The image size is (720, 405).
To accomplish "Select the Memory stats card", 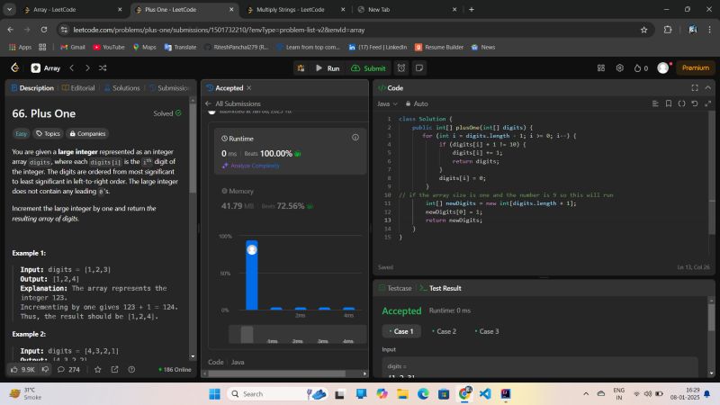I will click(290, 199).
